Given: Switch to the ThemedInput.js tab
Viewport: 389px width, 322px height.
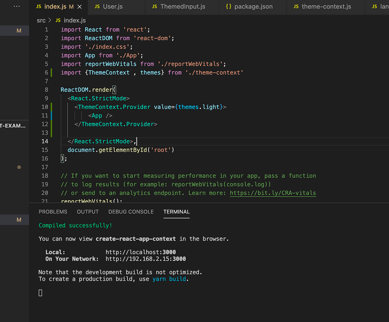Looking at the screenshot, I should coord(183,6).
